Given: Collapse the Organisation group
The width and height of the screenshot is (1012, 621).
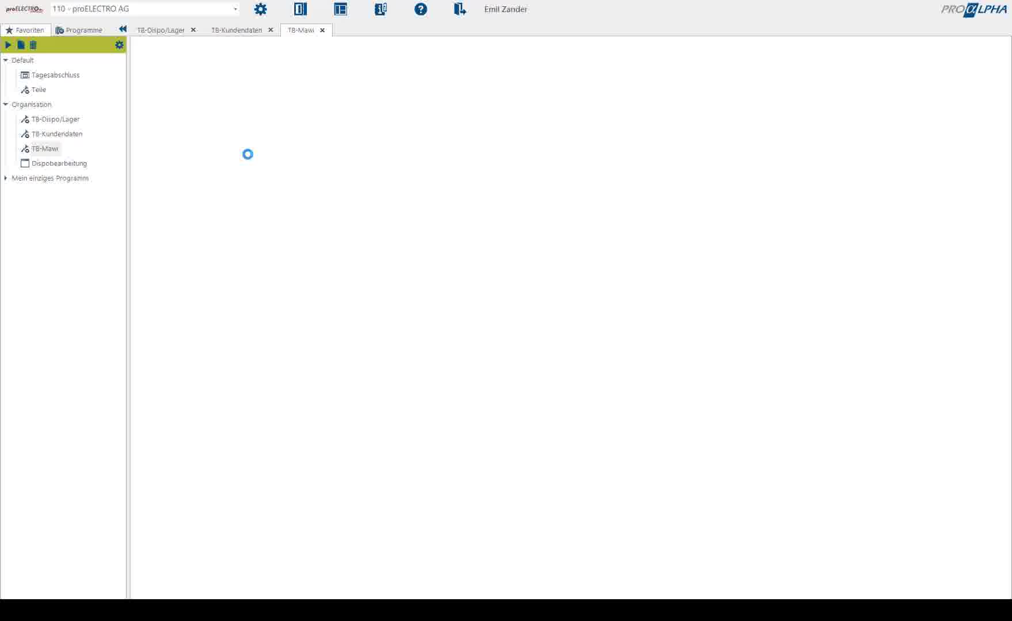Looking at the screenshot, I should pyautogui.click(x=6, y=105).
